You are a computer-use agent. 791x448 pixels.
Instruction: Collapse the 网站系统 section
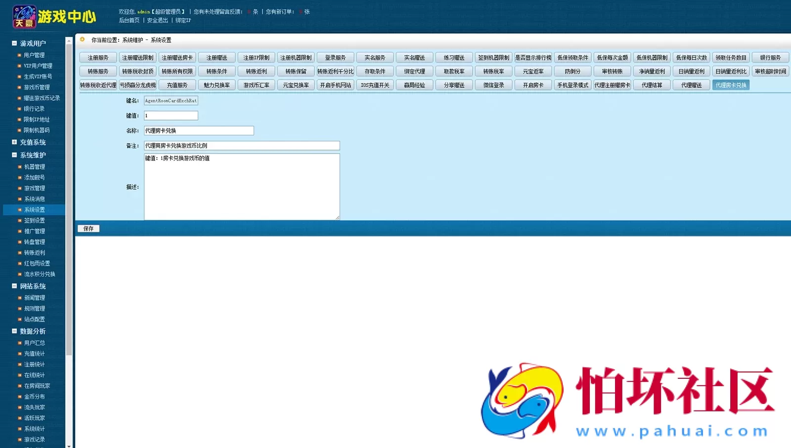(14, 286)
